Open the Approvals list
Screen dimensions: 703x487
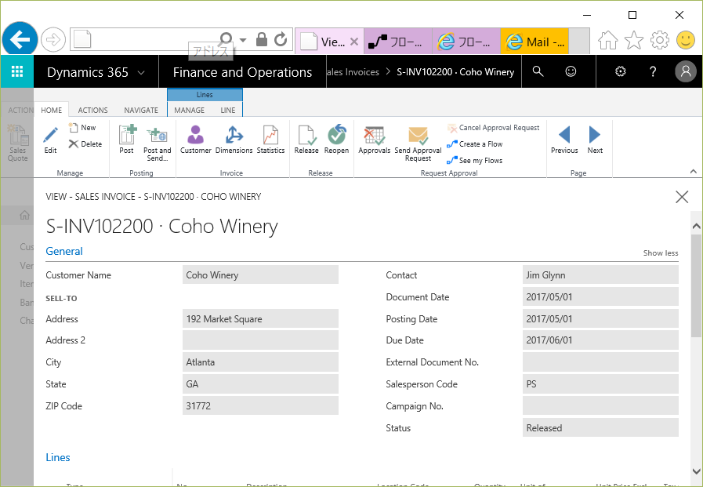tap(375, 140)
